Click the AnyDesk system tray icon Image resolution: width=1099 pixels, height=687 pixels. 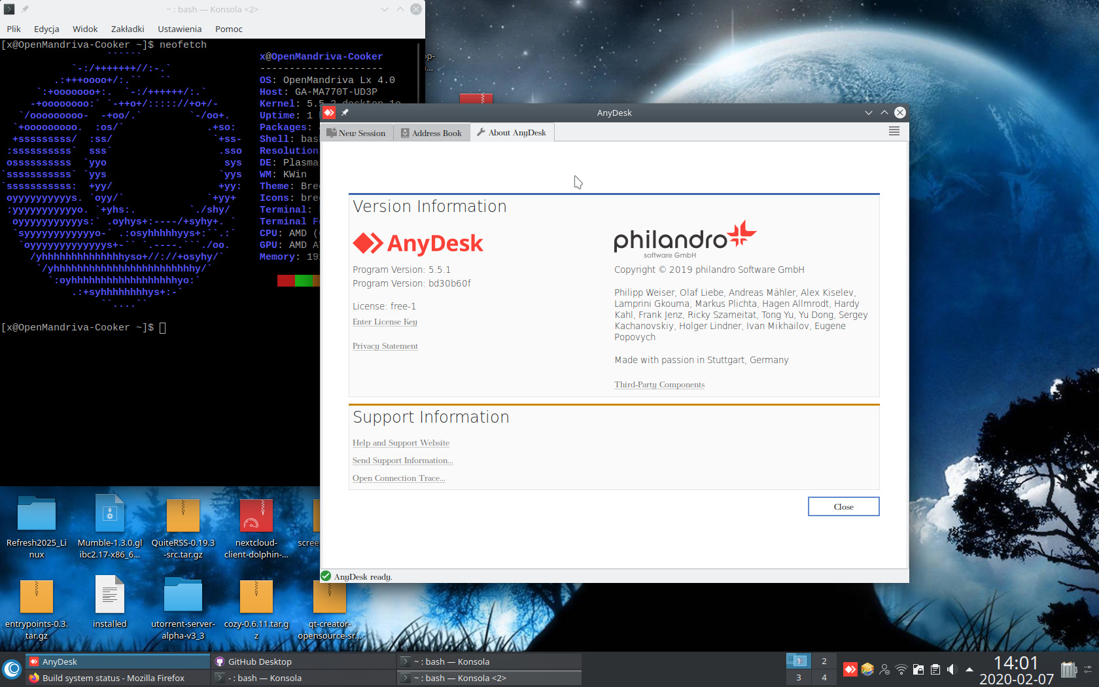[850, 669]
